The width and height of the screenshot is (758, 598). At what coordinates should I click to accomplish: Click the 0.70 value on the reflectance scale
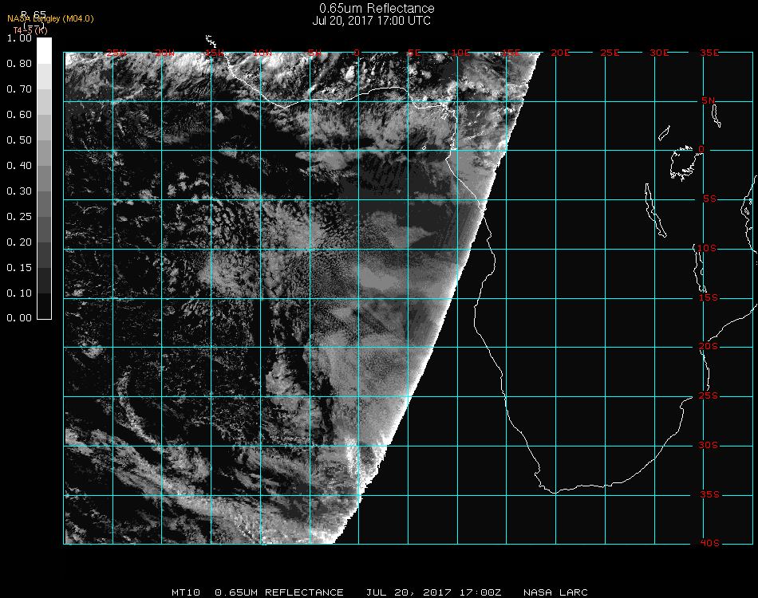click(x=19, y=89)
